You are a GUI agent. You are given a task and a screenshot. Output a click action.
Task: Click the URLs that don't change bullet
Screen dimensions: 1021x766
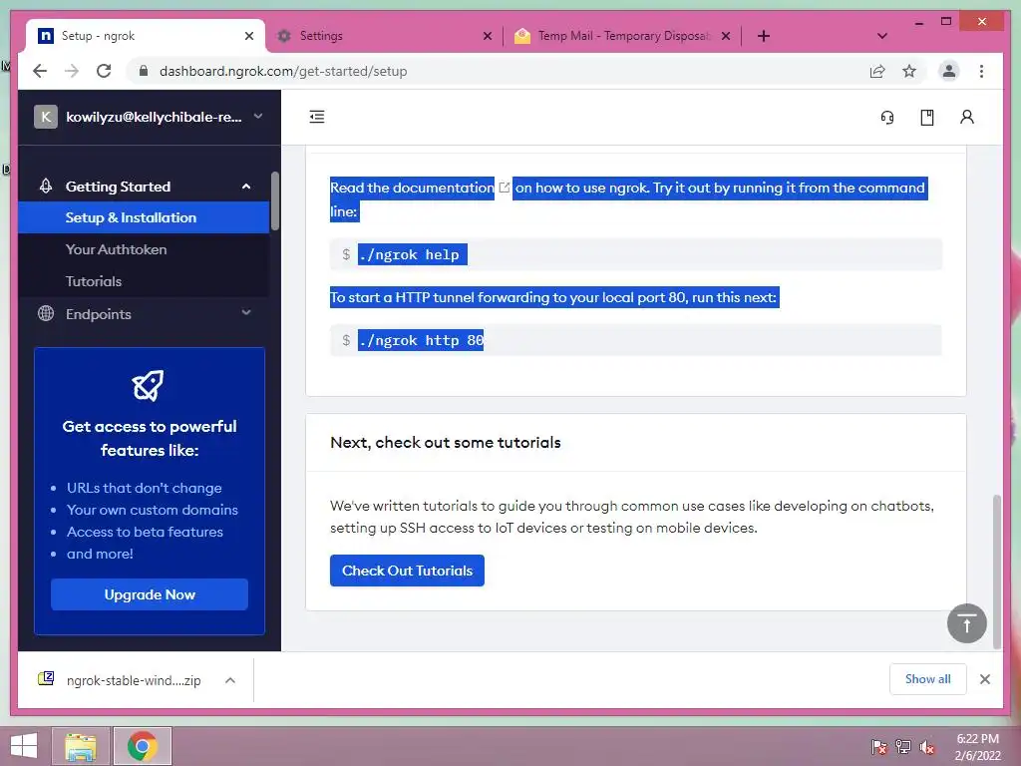(144, 488)
